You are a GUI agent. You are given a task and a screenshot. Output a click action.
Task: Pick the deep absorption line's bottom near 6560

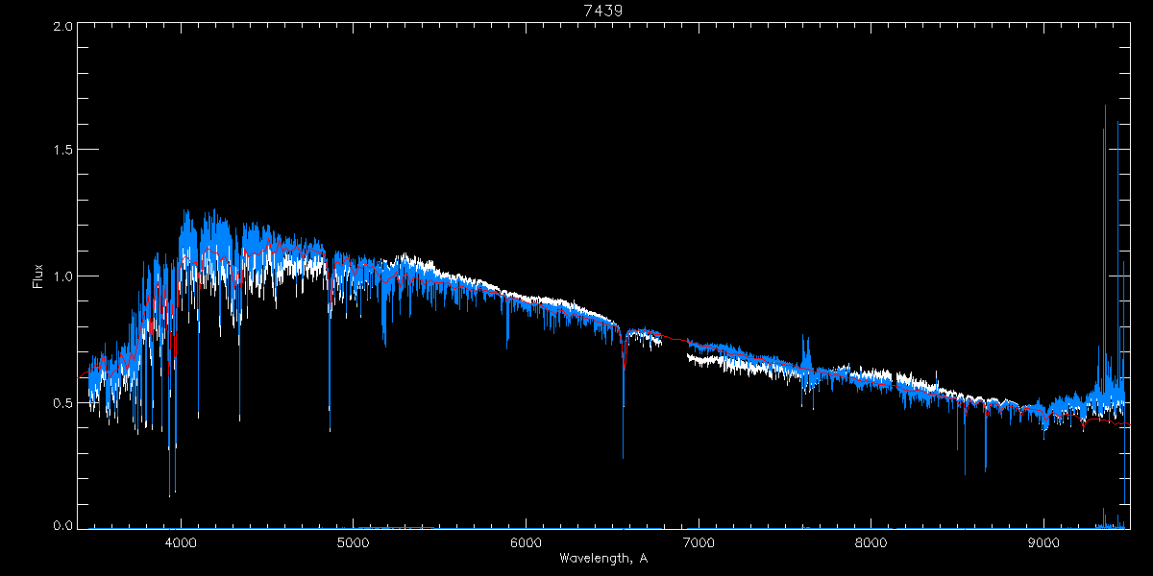click(x=623, y=457)
